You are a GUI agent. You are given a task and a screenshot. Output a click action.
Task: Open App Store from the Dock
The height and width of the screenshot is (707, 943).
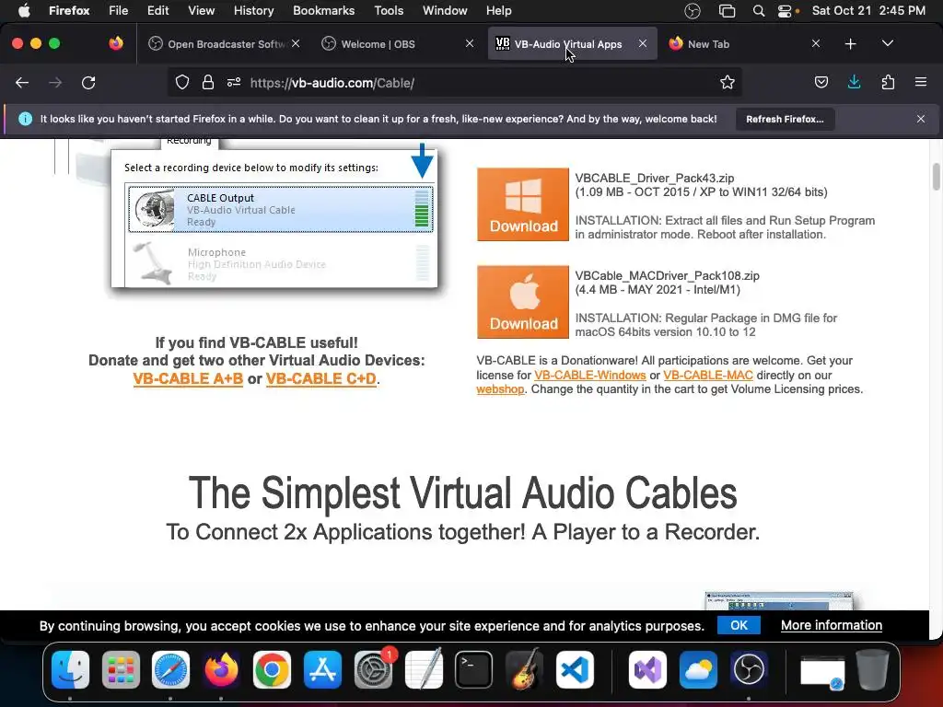pyautogui.click(x=322, y=670)
